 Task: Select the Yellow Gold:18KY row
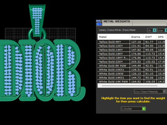(x=132, y=54)
